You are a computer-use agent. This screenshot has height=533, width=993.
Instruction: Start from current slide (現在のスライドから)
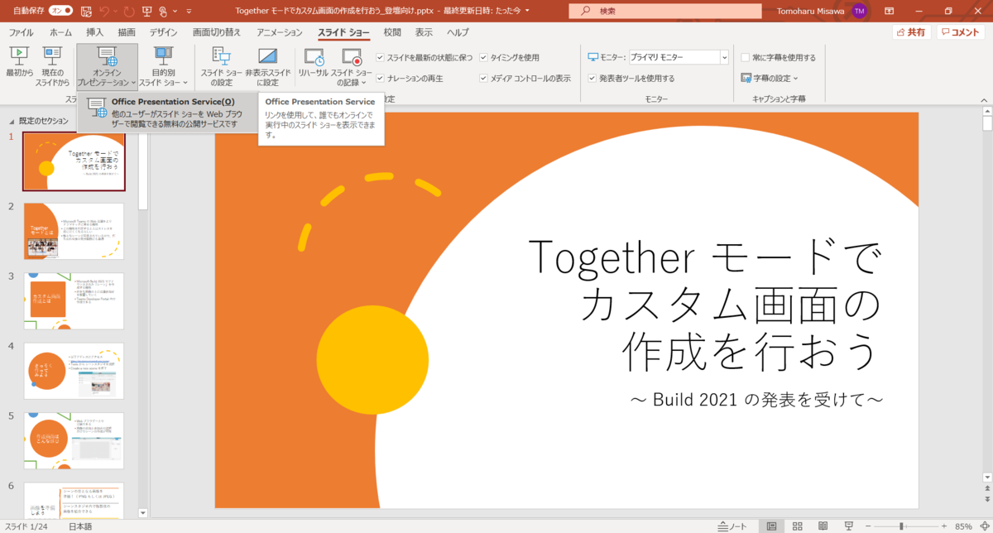click(x=52, y=68)
